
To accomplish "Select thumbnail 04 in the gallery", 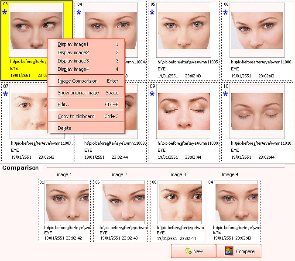I will [110, 30].
